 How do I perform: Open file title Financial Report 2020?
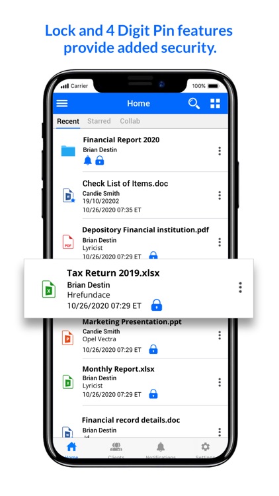tap(121, 140)
